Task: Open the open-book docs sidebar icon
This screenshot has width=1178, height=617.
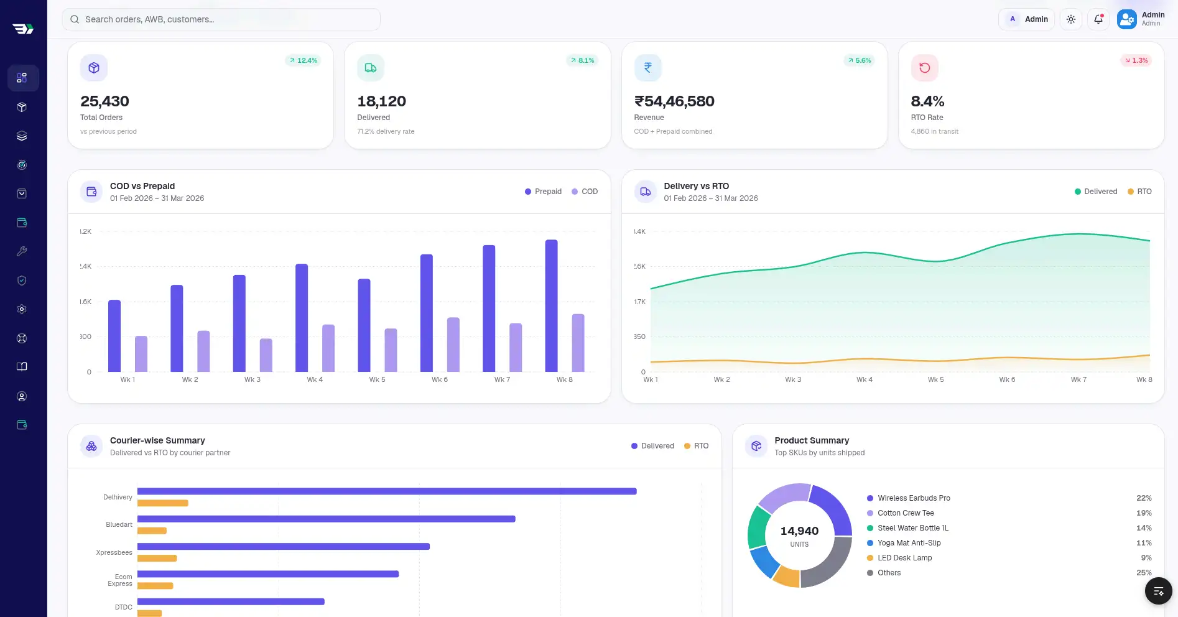Action: click(x=22, y=367)
